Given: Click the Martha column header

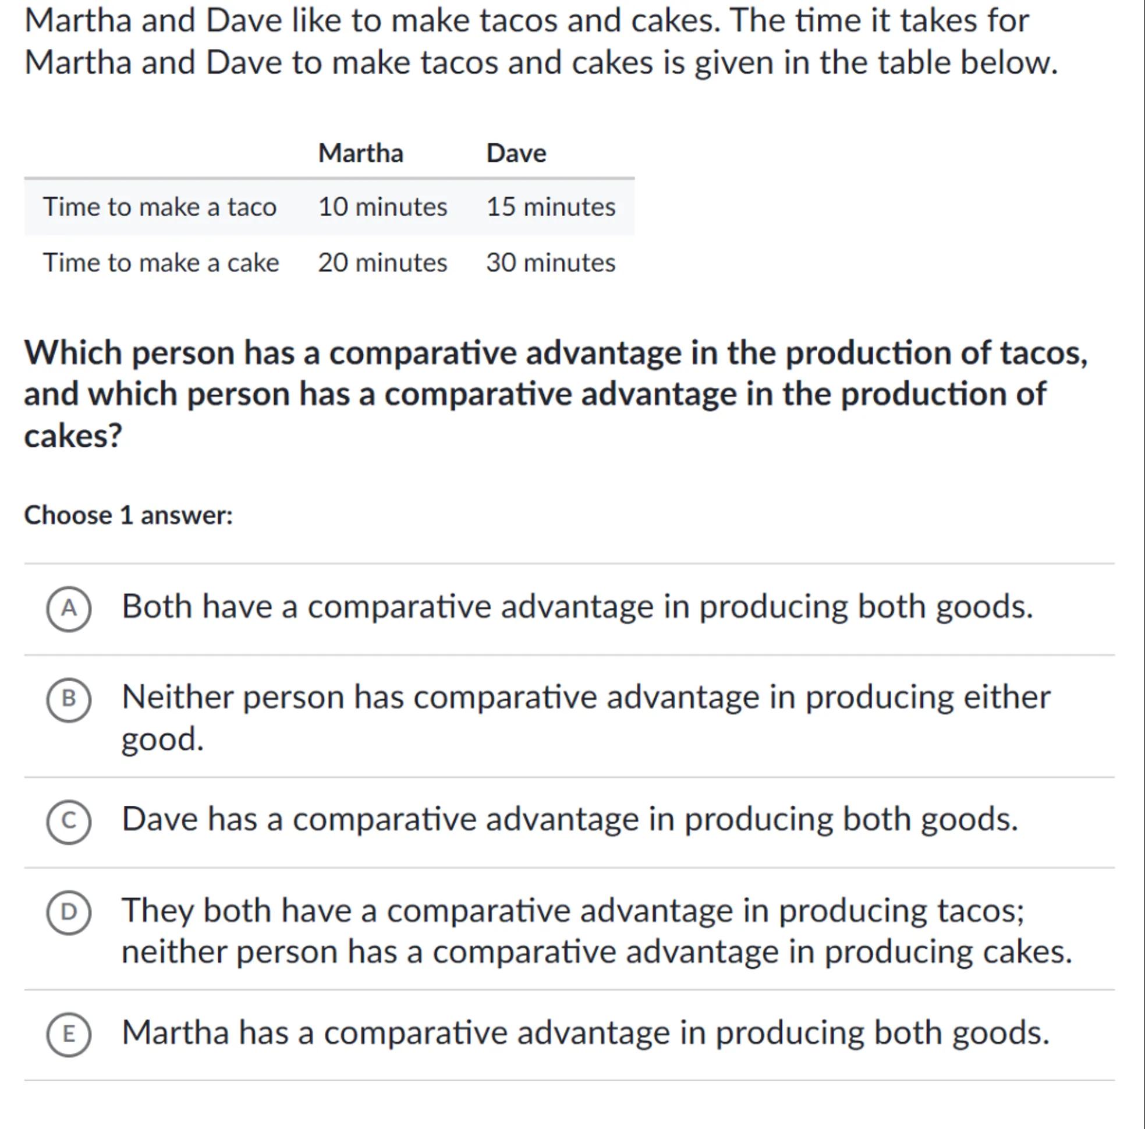Looking at the screenshot, I should point(360,154).
